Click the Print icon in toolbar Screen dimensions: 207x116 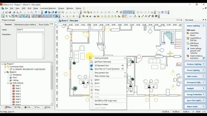coord(14,12)
